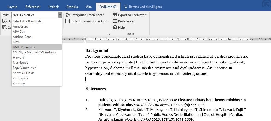Screen dimensions: 271x121
Task: Open the Visa ribbon tab
Action: [x=89, y=7]
